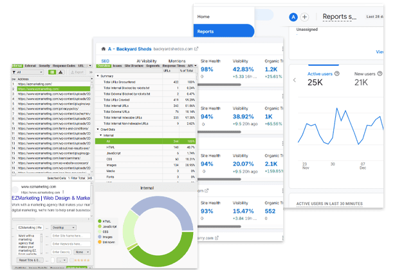Click the Reset Title & D... button
395x270 pixels.
coord(30,260)
